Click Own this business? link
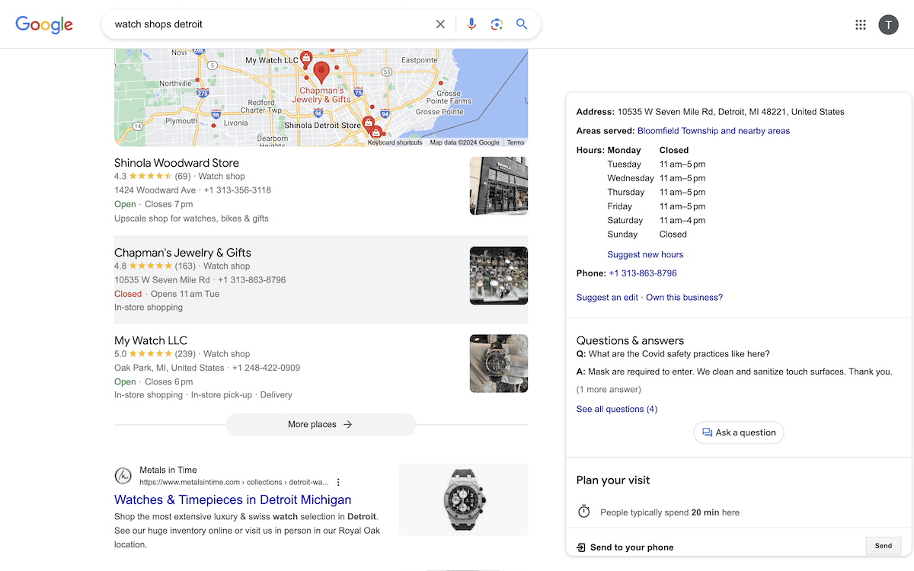 point(684,298)
